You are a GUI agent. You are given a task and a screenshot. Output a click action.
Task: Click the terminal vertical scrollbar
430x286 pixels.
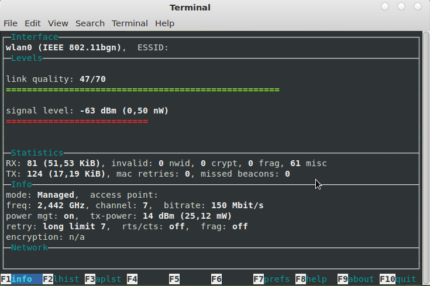pos(426,158)
